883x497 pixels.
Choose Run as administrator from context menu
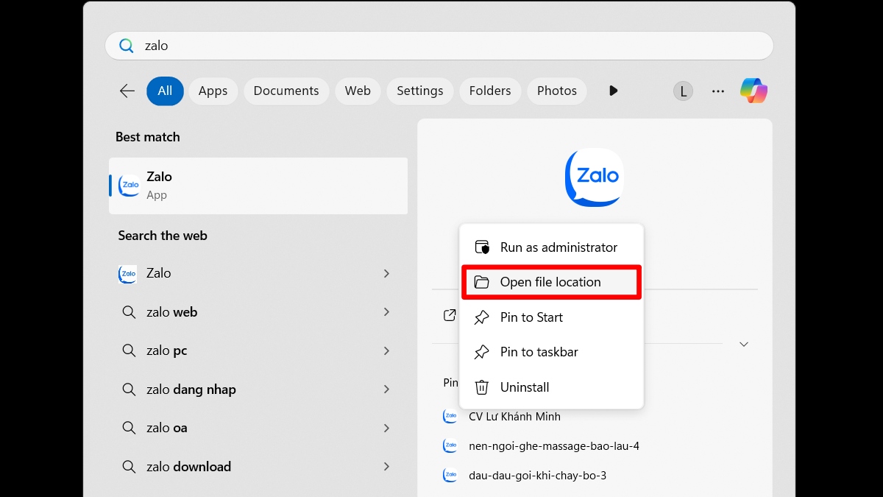pos(551,247)
